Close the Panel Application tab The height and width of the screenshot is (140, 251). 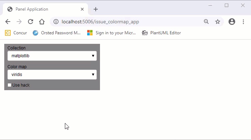click(82, 9)
